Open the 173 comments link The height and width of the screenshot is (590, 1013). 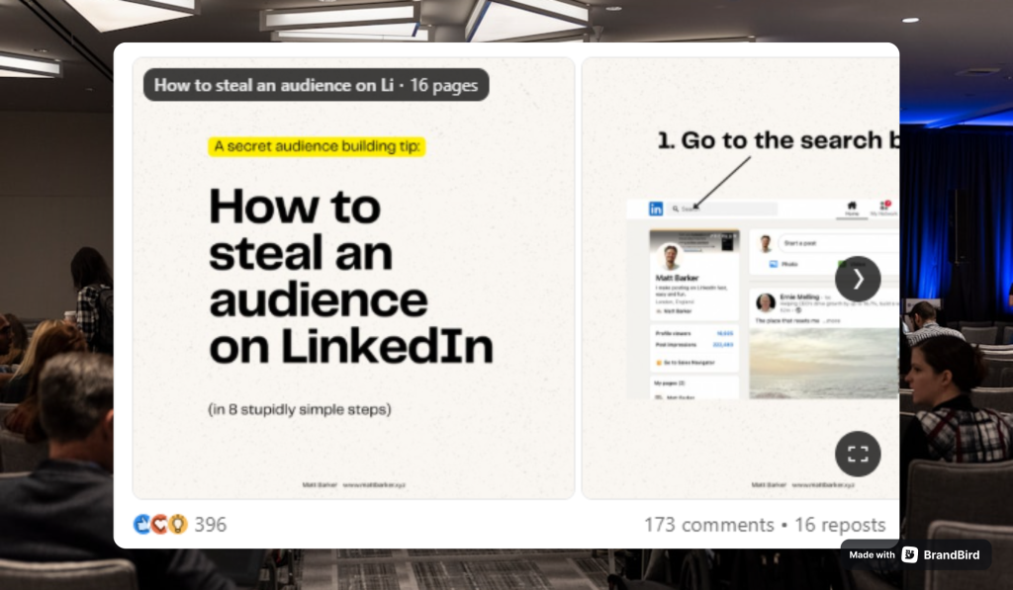point(708,524)
